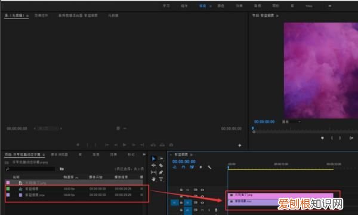Viewport: 358px width, 215px height.
Task: Switch to the Assembly workspace tab
Action: click(184, 6)
